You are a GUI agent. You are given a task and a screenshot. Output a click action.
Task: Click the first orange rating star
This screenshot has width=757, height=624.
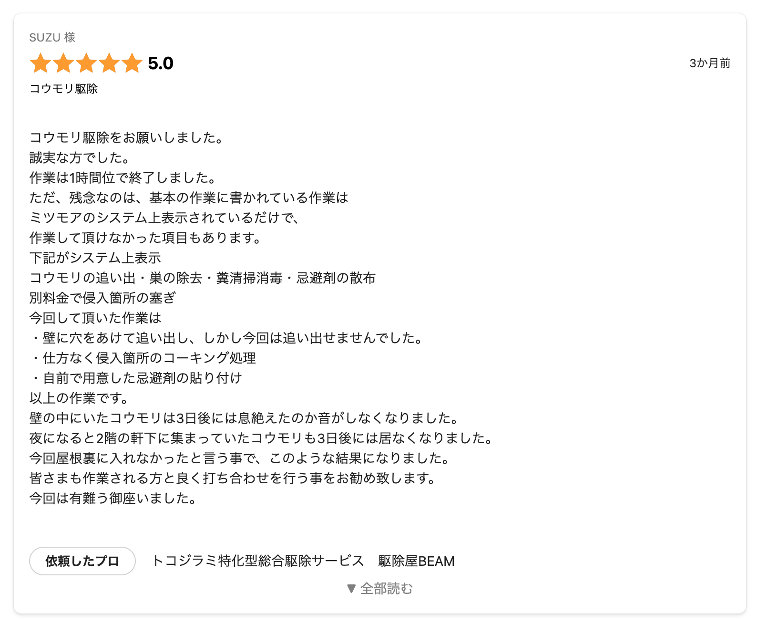41,63
